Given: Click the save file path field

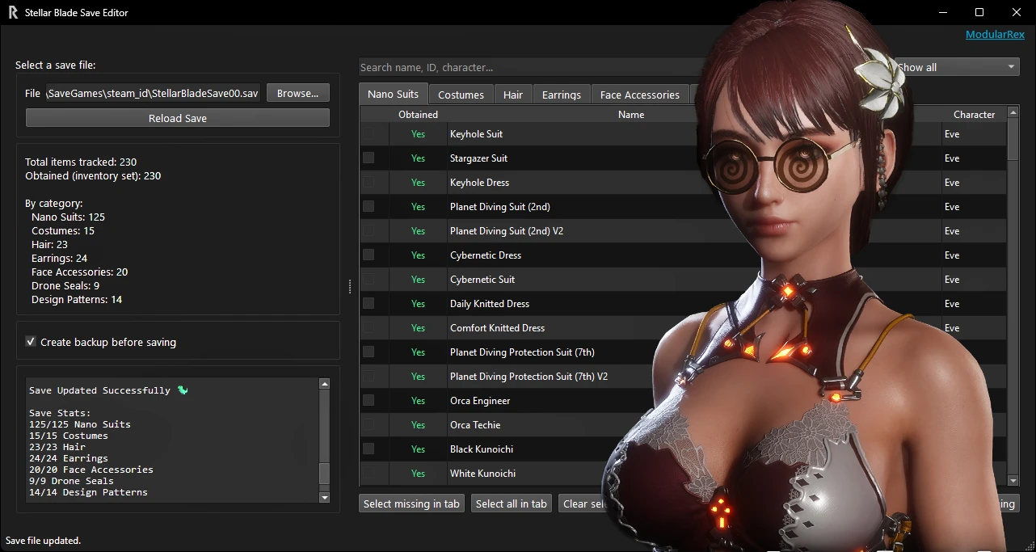Looking at the screenshot, I should point(154,93).
